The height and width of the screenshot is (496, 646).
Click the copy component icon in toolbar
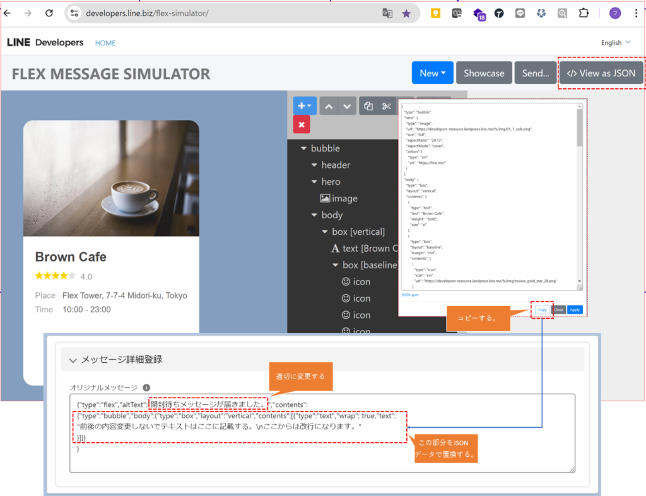click(x=368, y=106)
